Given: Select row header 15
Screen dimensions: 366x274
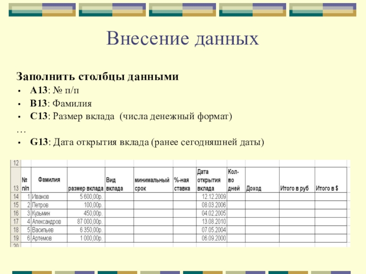Looking at the screenshot, I should pyautogui.click(x=16, y=205).
